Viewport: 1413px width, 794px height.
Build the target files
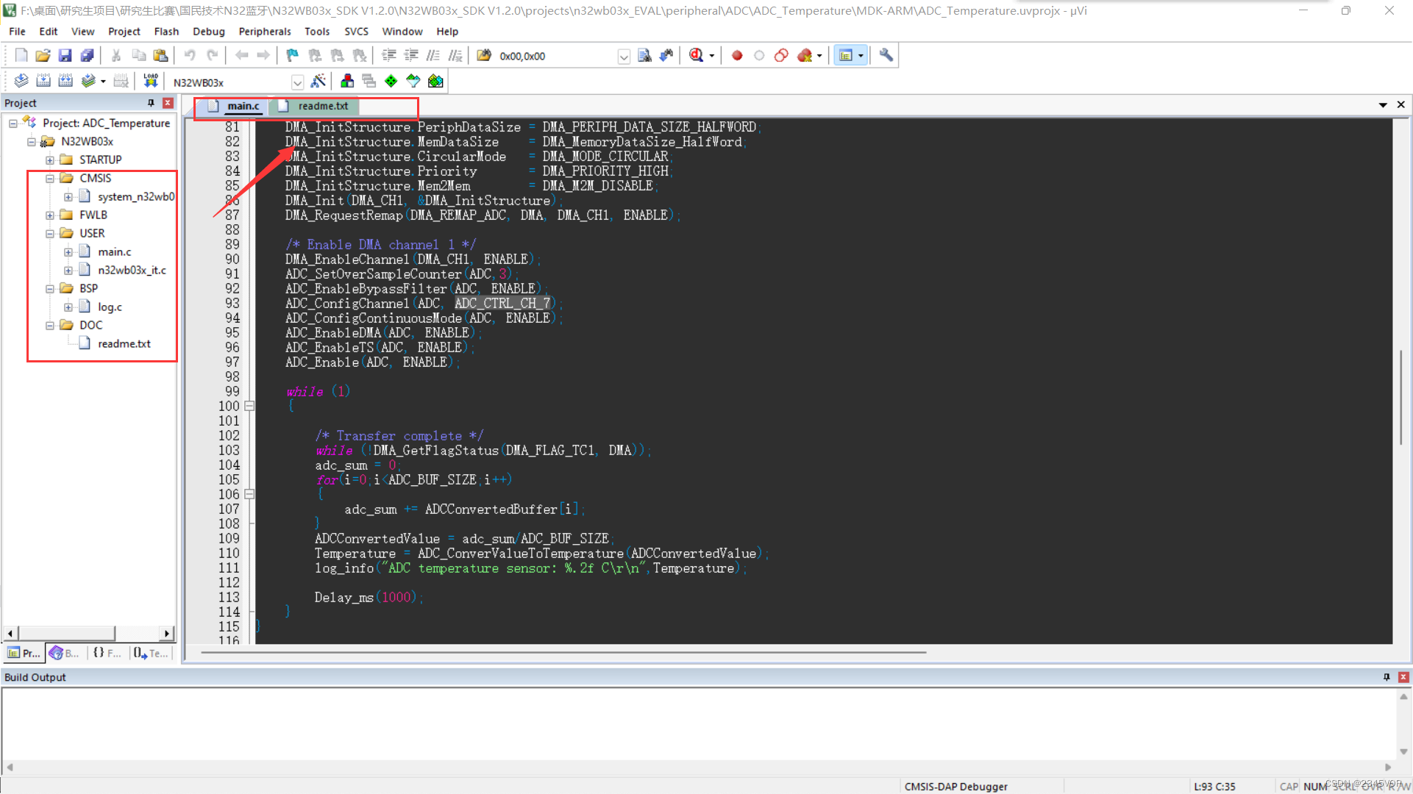click(43, 82)
